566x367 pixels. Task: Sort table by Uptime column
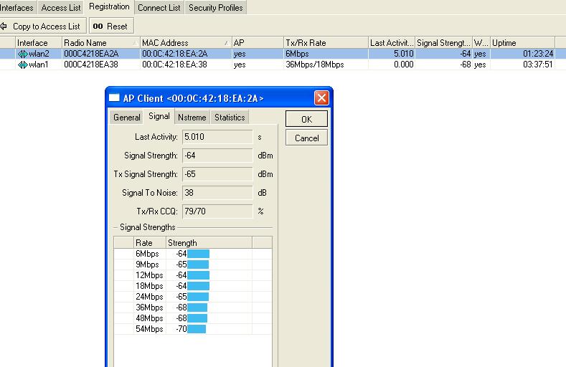tap(522, 43)
